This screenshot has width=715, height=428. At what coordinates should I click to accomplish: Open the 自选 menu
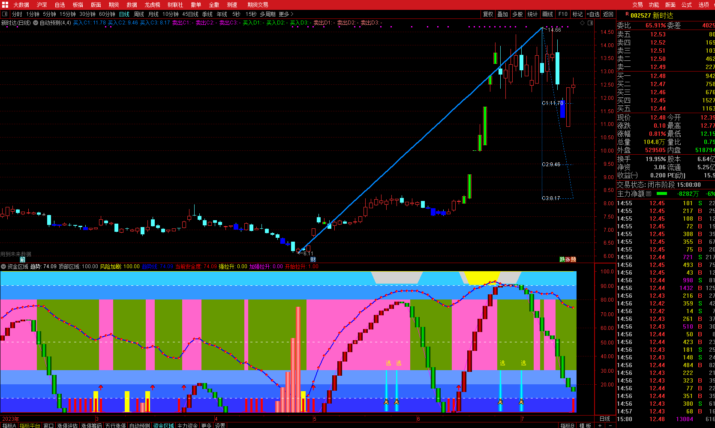coord(60,5)
